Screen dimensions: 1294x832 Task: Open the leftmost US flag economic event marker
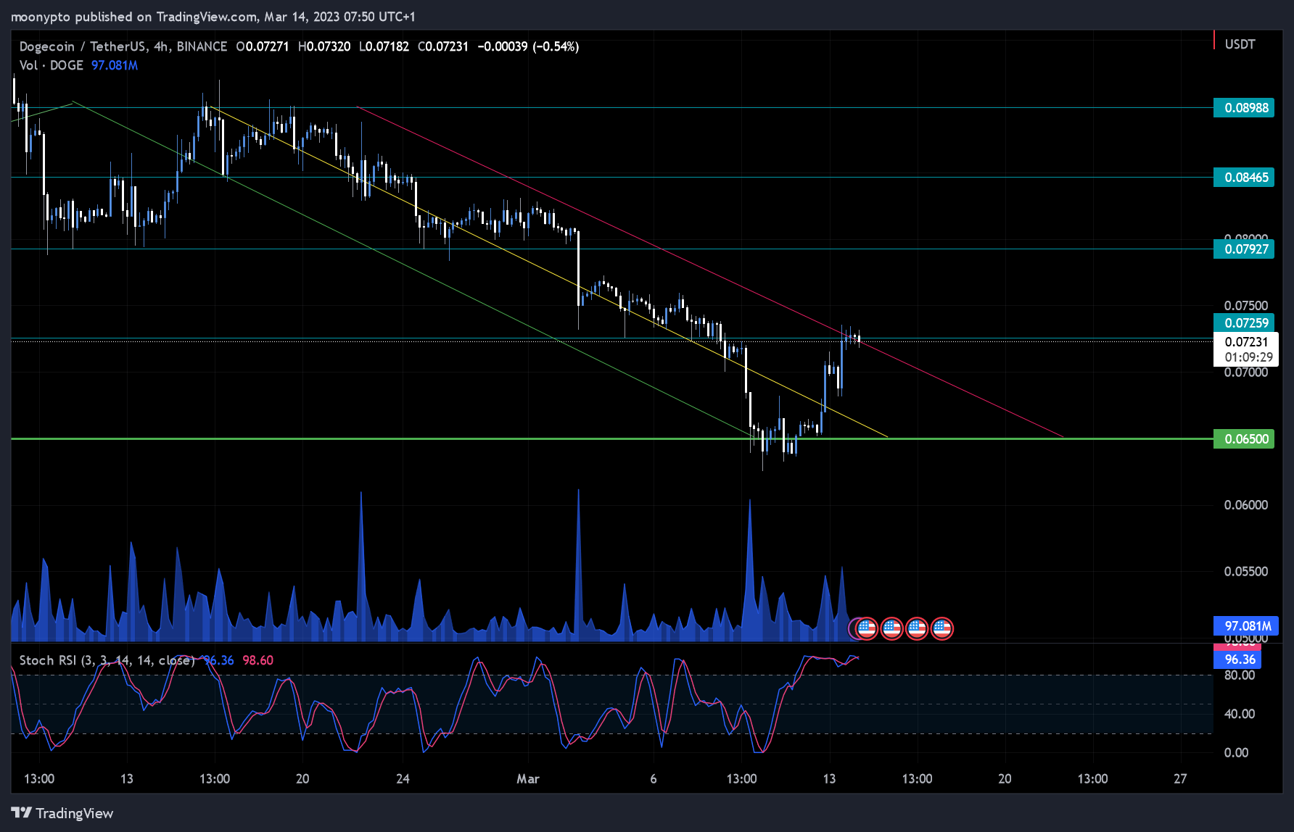tap(866, 628)
